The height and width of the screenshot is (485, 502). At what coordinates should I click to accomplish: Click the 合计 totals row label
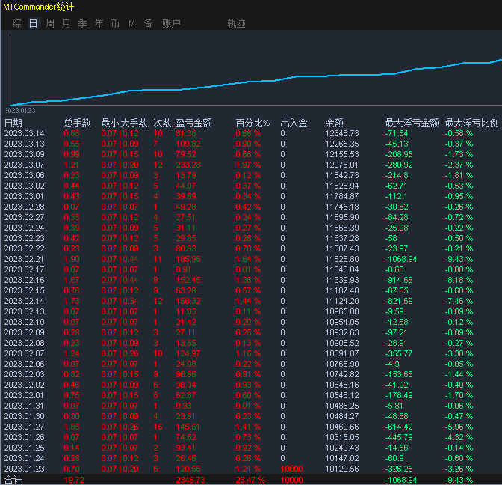13,479
